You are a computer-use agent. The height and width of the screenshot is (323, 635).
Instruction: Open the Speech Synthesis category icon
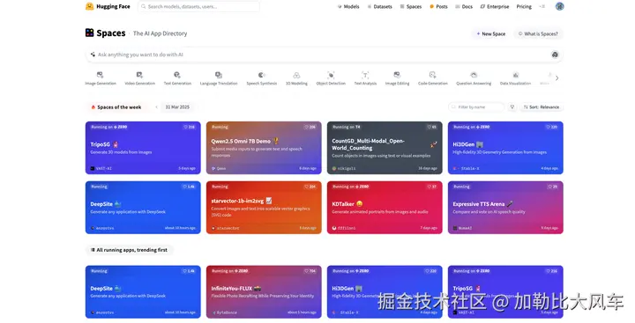(262, 75)
